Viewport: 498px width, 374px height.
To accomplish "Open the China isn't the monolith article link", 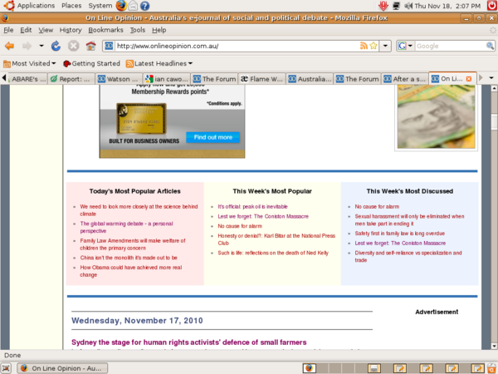I will 129,258.
